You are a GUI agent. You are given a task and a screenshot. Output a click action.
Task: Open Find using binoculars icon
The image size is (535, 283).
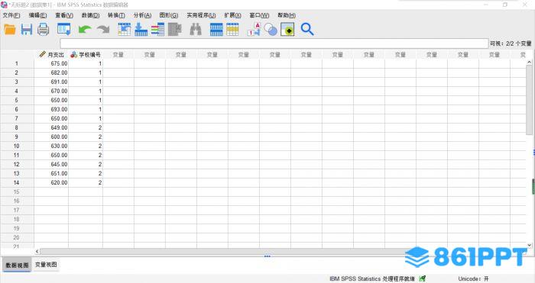tap(196, 30)
